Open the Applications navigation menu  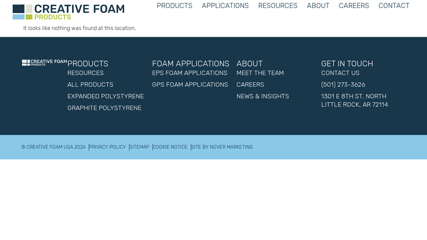(x=225, y=6)
